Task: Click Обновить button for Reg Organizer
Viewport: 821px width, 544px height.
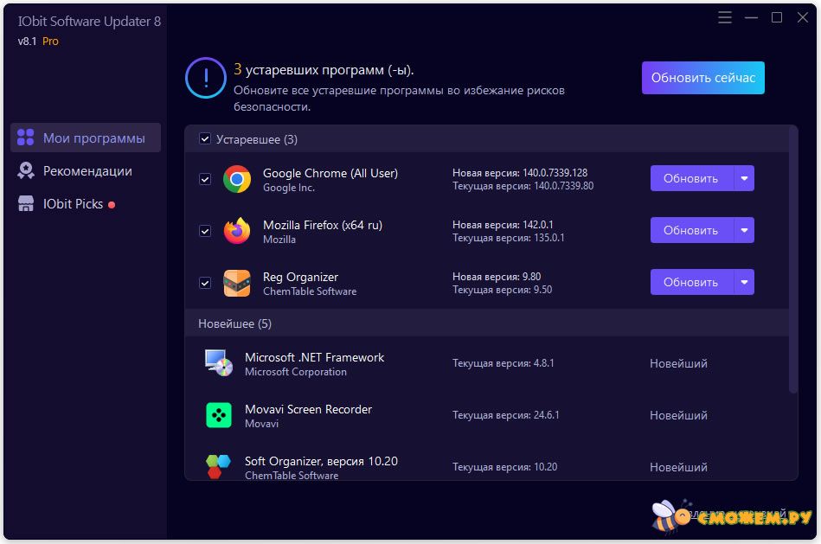Action: tap(690, 283)
